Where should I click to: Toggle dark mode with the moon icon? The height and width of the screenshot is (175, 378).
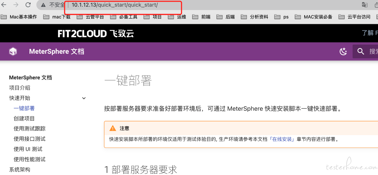(x=343, y=51)
